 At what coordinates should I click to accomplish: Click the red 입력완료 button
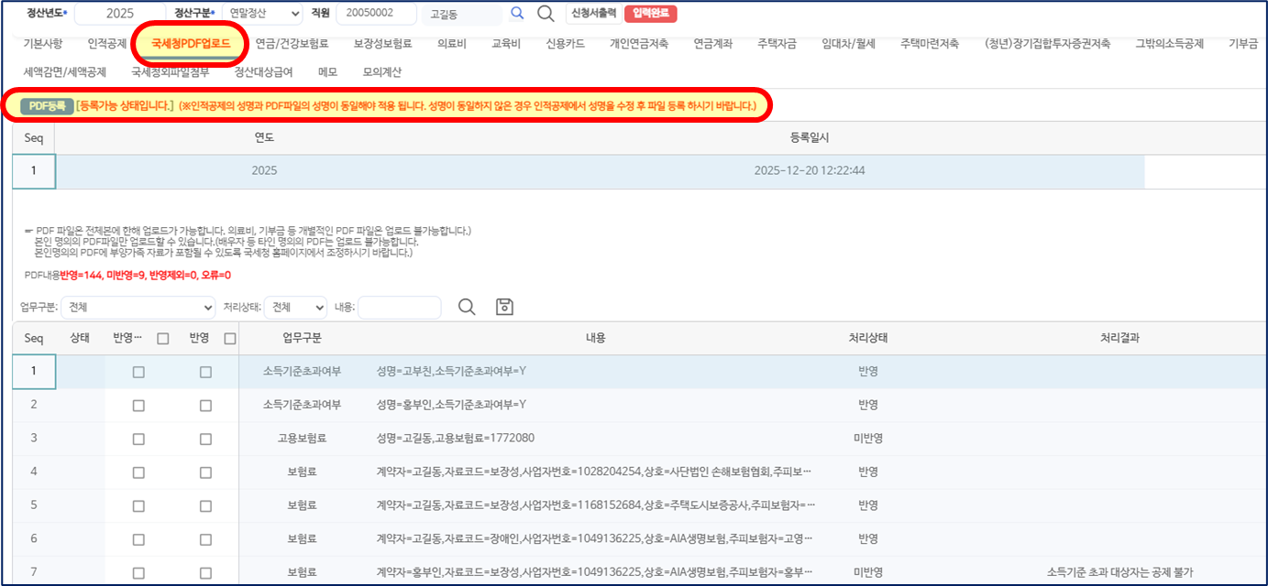click(650, 14)
